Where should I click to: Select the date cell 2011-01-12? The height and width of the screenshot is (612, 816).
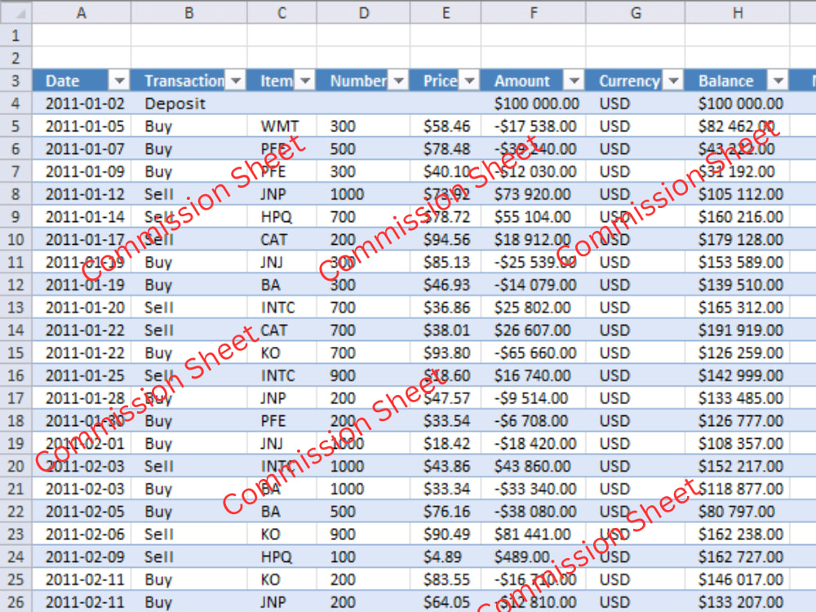[x=81, y=194]
